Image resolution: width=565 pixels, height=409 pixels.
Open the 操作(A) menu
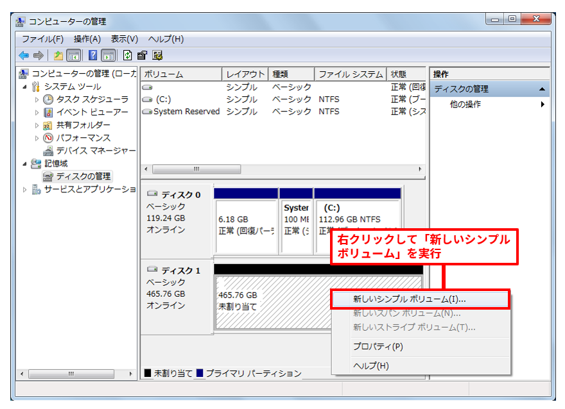pyautogui.click(x=87, y=39)
